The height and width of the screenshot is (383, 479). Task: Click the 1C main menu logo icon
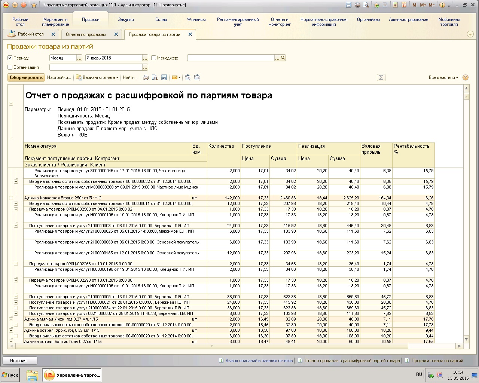tap(6, 5)
